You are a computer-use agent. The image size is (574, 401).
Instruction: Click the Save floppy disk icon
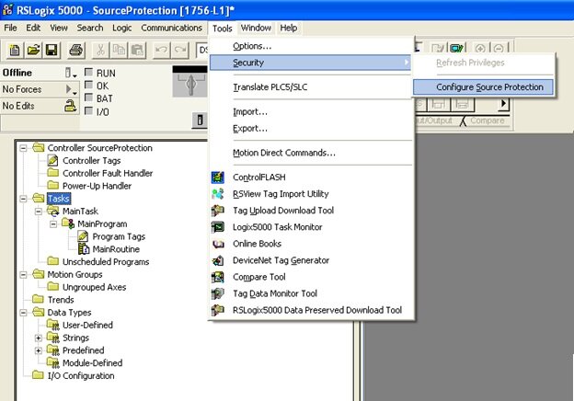pyautogui.click(x=52, y=50)
